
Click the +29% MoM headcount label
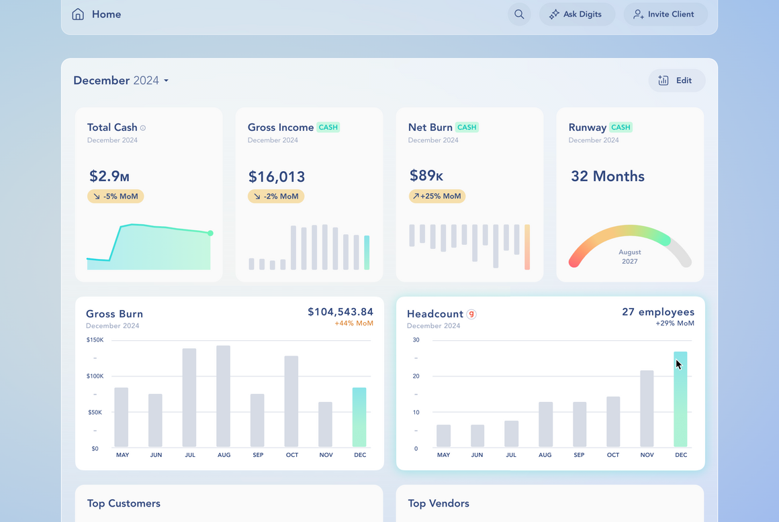click(x=675, y=323)
